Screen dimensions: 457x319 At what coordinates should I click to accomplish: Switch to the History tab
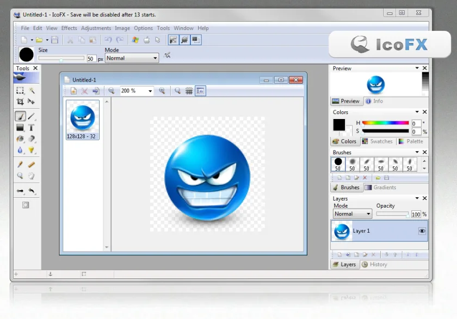374,264
